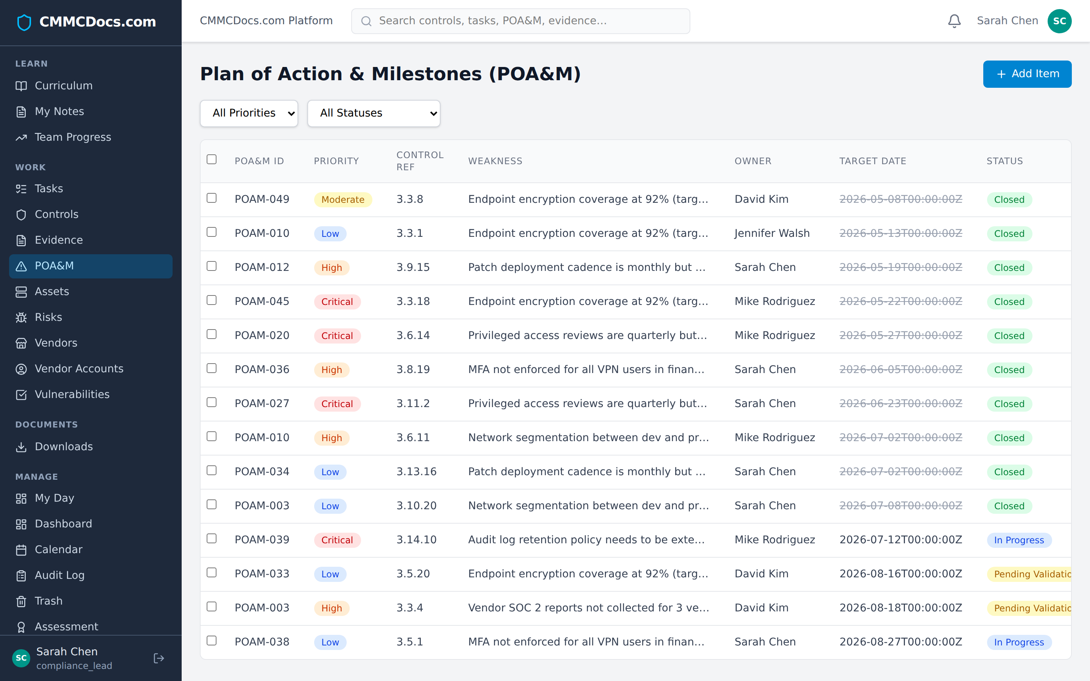Open Trash via the trash can icon

point(21,601)
